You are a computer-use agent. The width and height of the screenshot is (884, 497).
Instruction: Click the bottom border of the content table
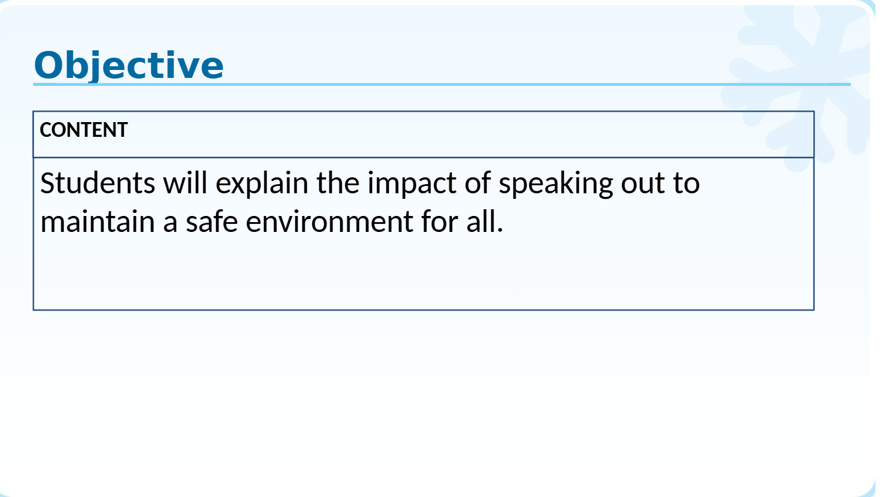click(424, 310)
